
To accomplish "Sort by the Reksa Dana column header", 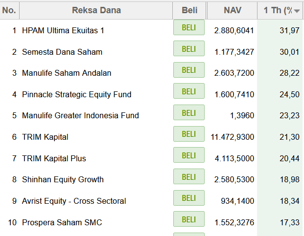I will pos(96,10).
